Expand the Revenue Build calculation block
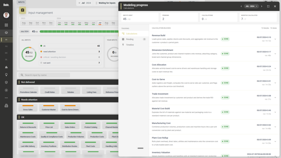 click(x=275, y=39)
